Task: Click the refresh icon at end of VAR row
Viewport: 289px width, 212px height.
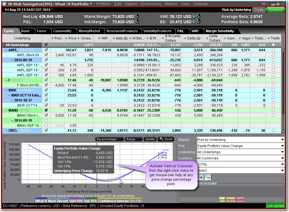Action: (198, 17)
